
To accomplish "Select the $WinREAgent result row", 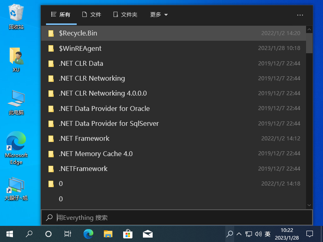I will [161, 48].
